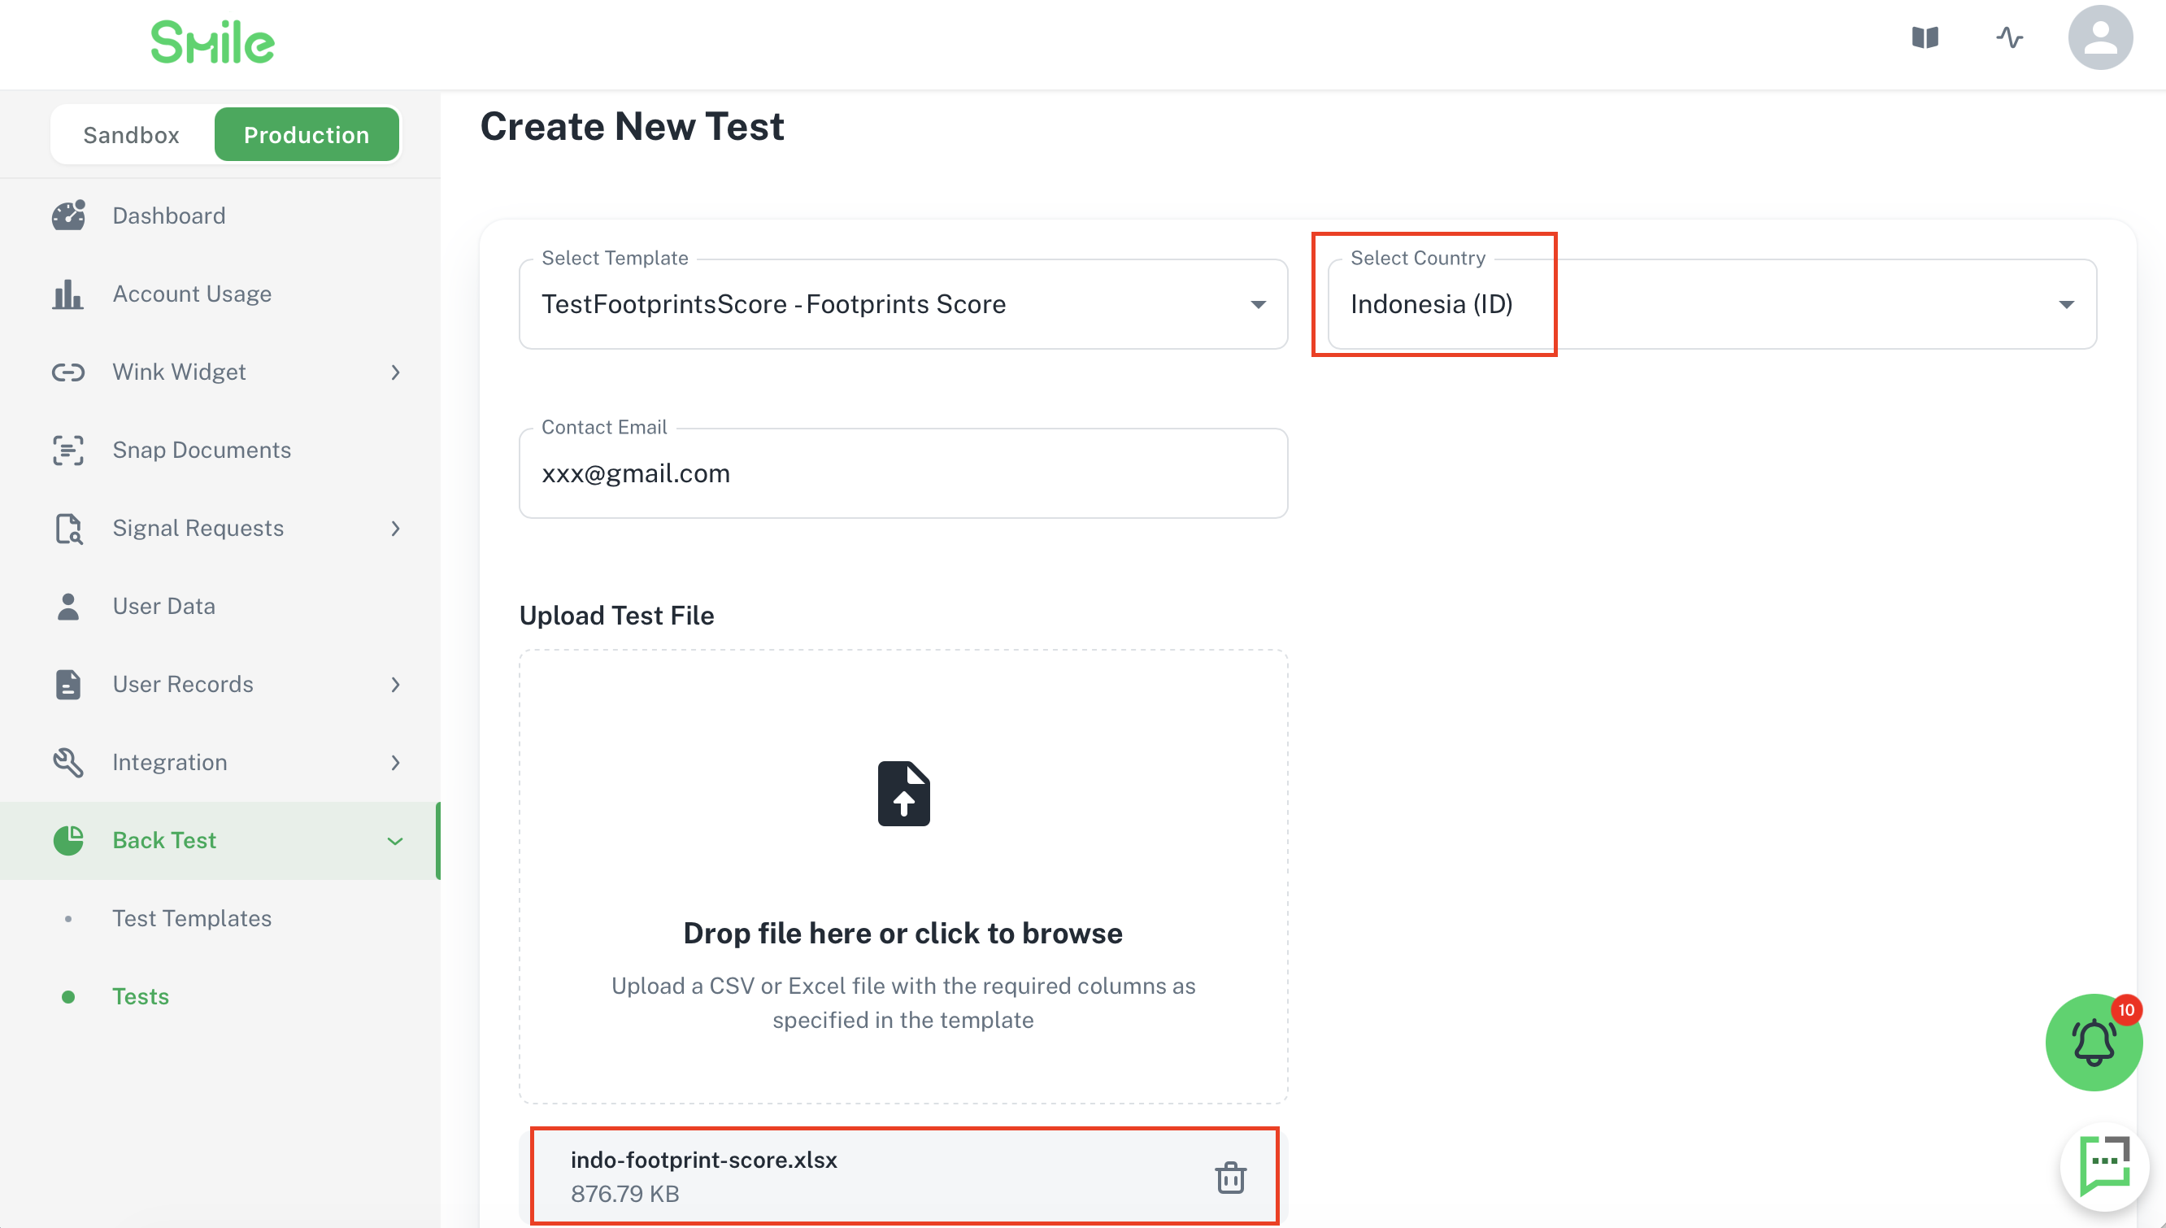Click the Contact Email input field
The image size is (2166, 1228).
pos(903,474)
